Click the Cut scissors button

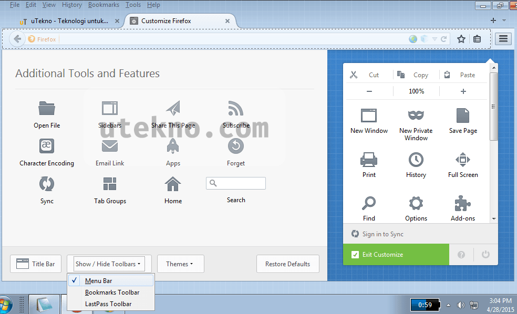(369, 75)
